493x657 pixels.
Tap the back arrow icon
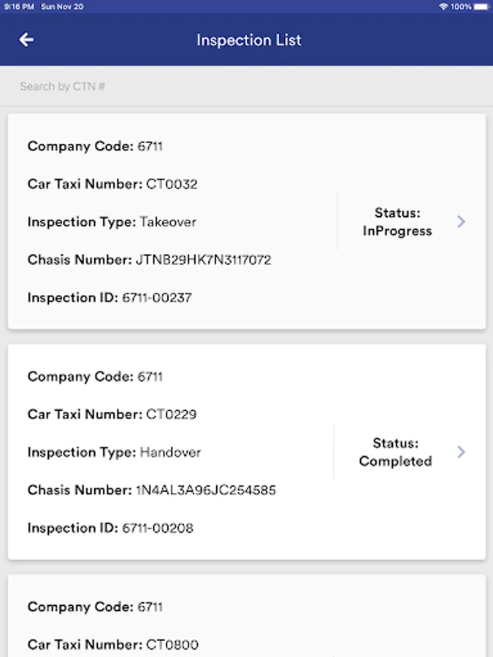26,40
